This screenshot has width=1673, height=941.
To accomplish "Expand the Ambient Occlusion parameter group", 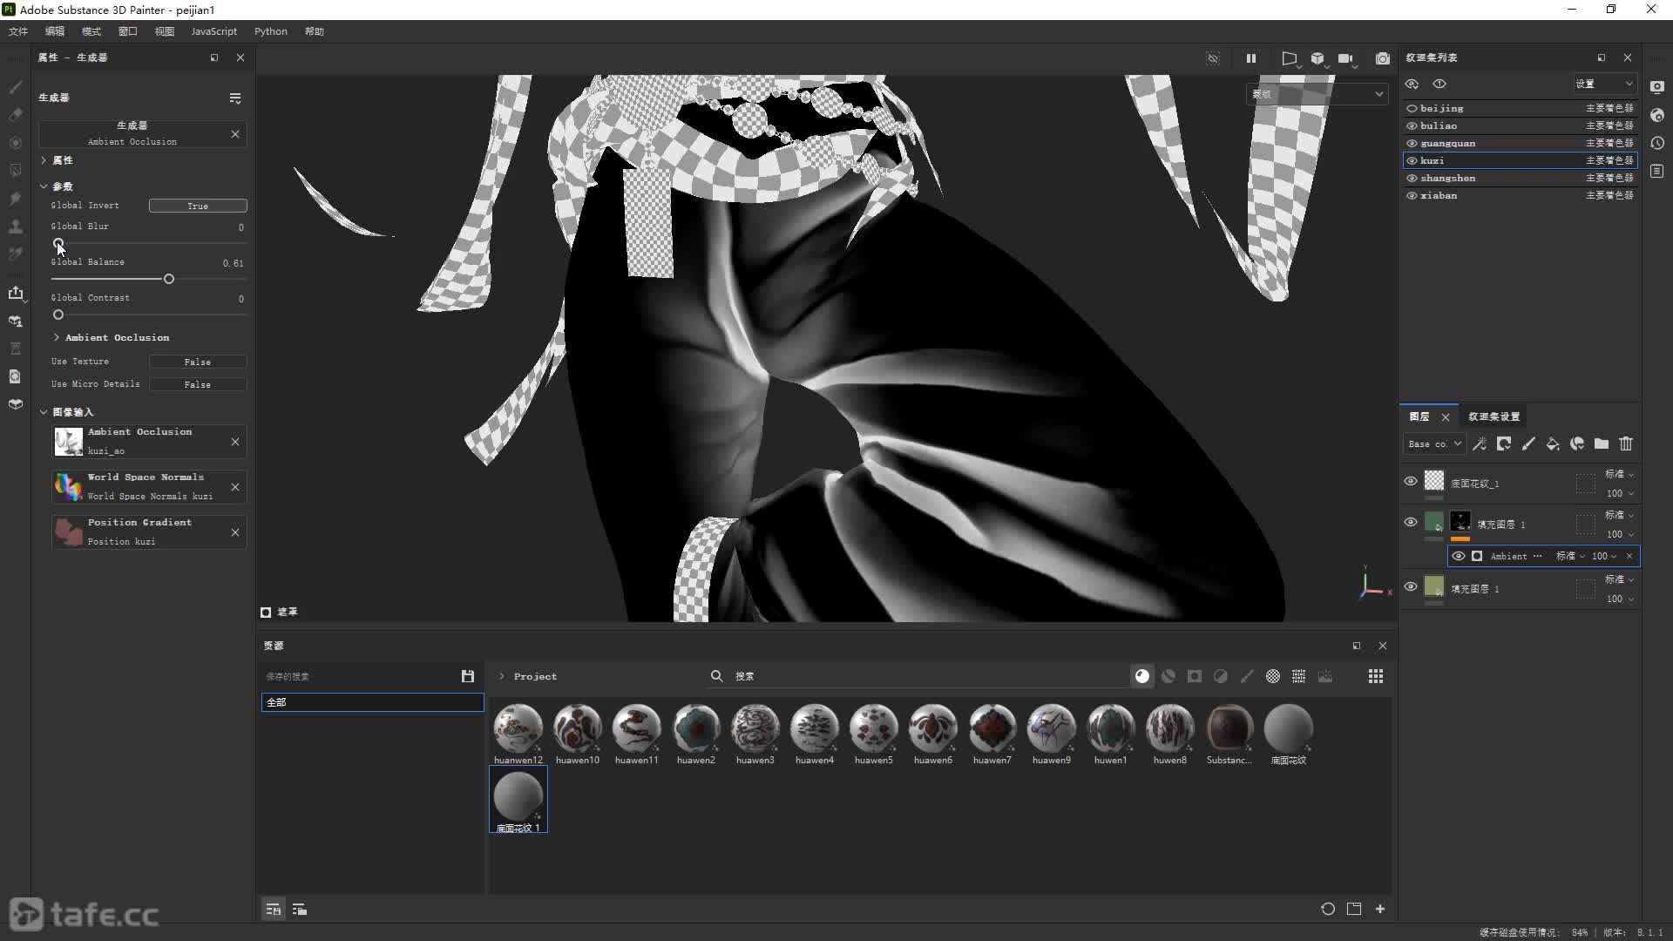I will coord(57,337).
